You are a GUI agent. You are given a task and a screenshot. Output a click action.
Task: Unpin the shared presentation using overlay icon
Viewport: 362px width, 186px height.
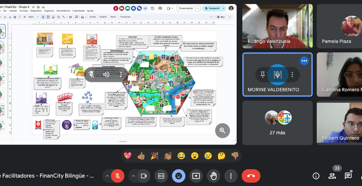(92, 75)
